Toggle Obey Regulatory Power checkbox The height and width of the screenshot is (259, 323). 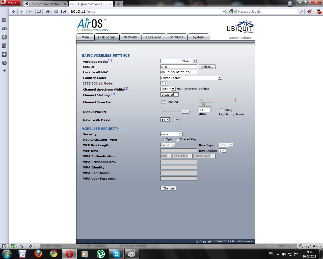(x=221, y=110)
